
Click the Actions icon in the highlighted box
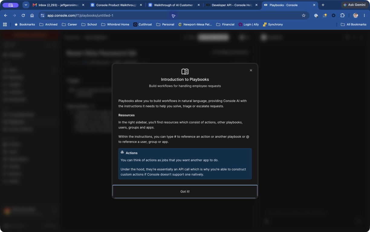(122, 152)
